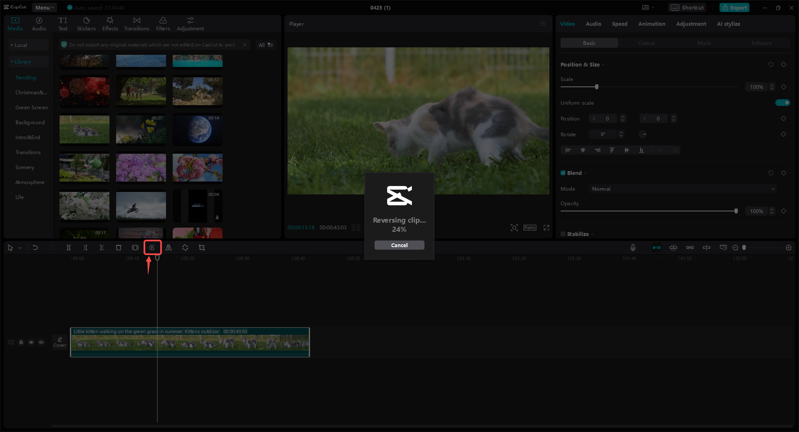Hide the video track with eye icon
This screenshot has height=432, width=799.
point(31,342)
